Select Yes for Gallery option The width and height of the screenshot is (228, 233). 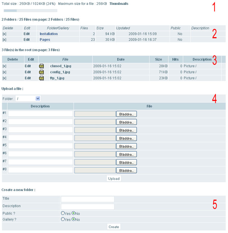(63, 219)
